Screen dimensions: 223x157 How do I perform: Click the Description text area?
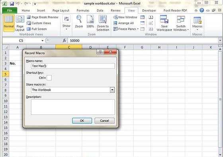pos(73,107)
